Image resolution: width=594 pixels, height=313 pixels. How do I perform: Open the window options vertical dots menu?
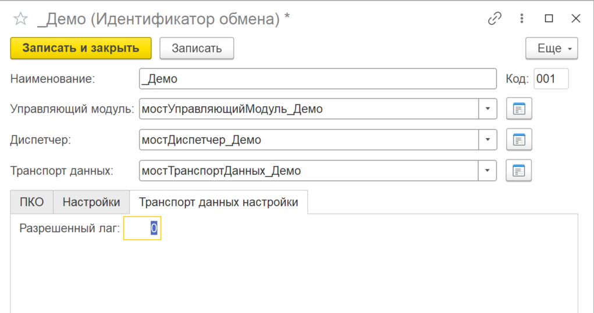click(522, 19)
